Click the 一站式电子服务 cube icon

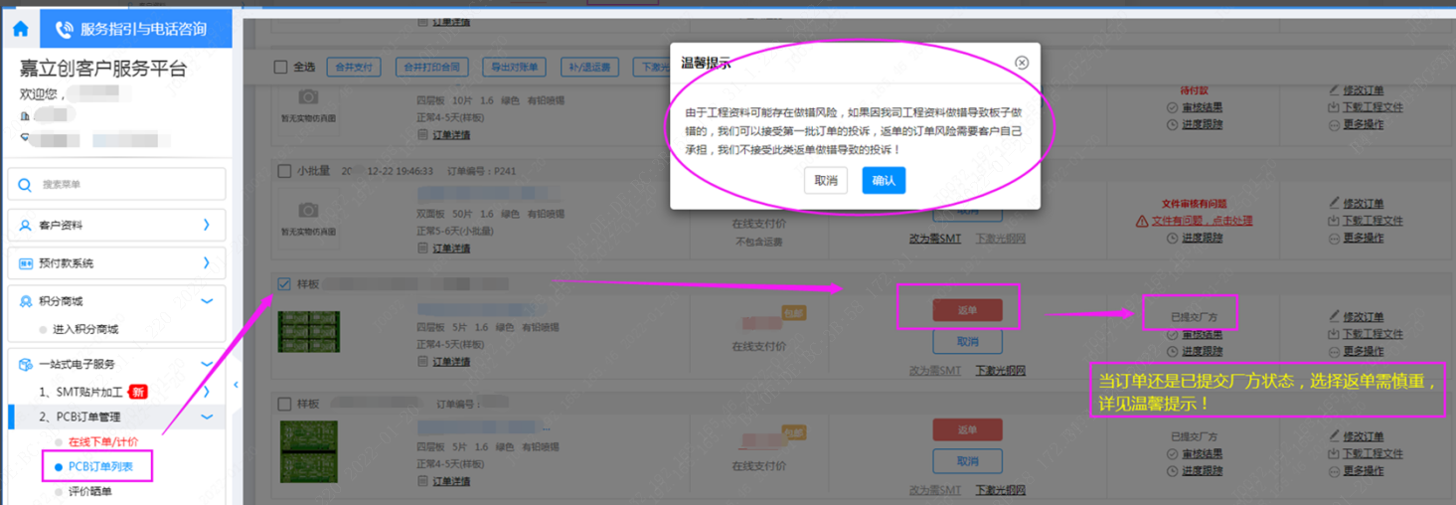pos(26,365)
